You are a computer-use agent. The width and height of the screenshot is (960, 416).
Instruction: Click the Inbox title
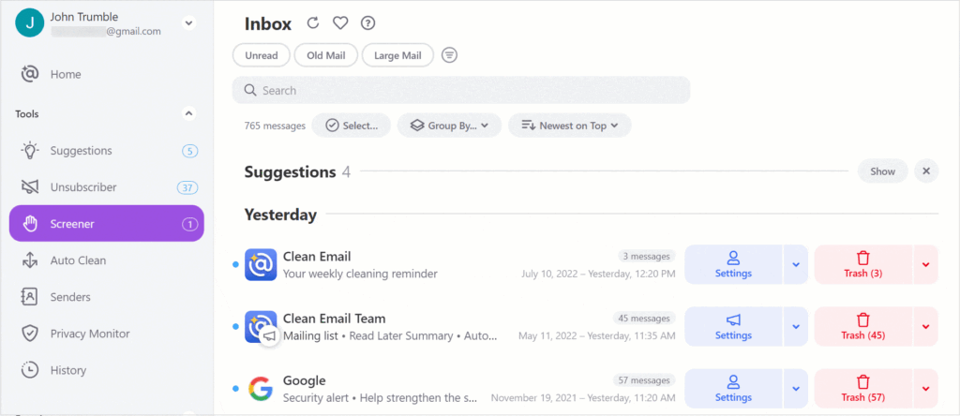(268, 23)
